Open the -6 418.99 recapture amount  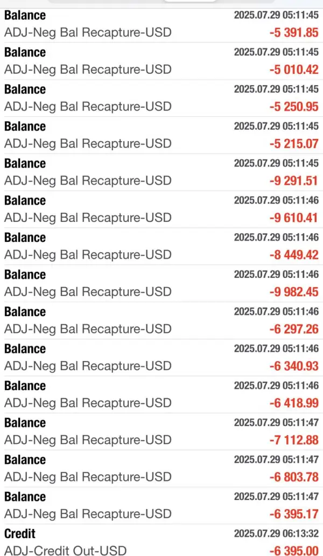294,403
